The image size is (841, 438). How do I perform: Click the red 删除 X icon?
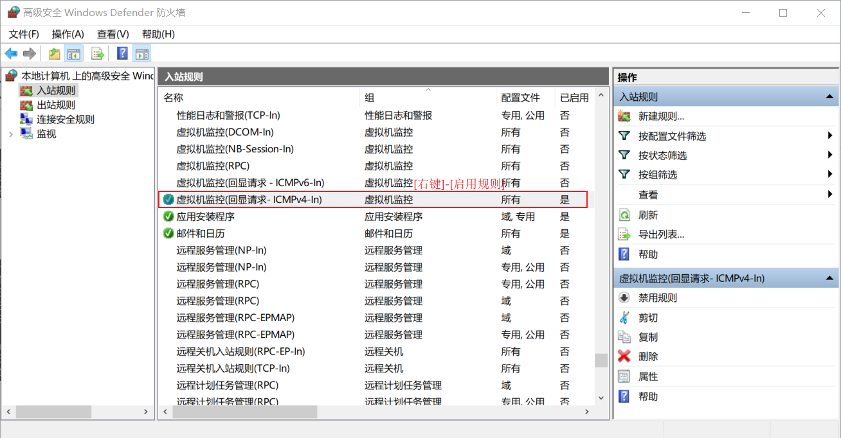click(624, 356)
